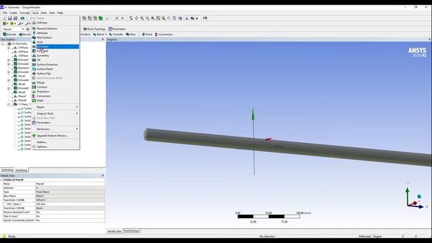This screenshot has height=243, width=432.
Task: Select ZXPlane in the tree outline
Action: click(23, 52)
